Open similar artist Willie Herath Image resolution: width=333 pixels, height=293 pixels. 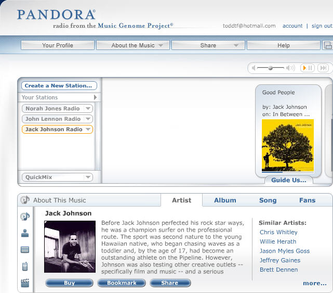click(x=278, y=241)
